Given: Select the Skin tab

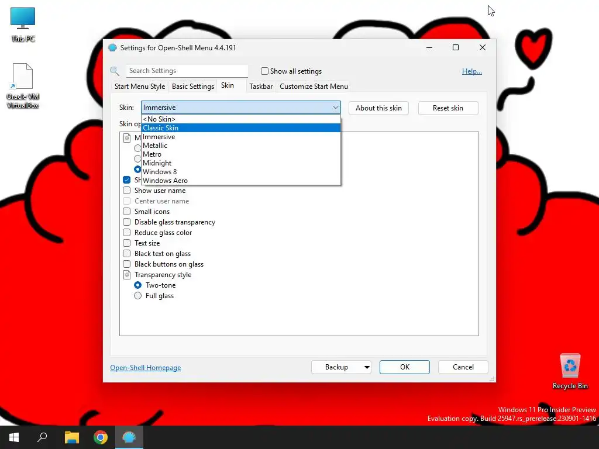Looking at the screenshot, I should tap(228, 85).
